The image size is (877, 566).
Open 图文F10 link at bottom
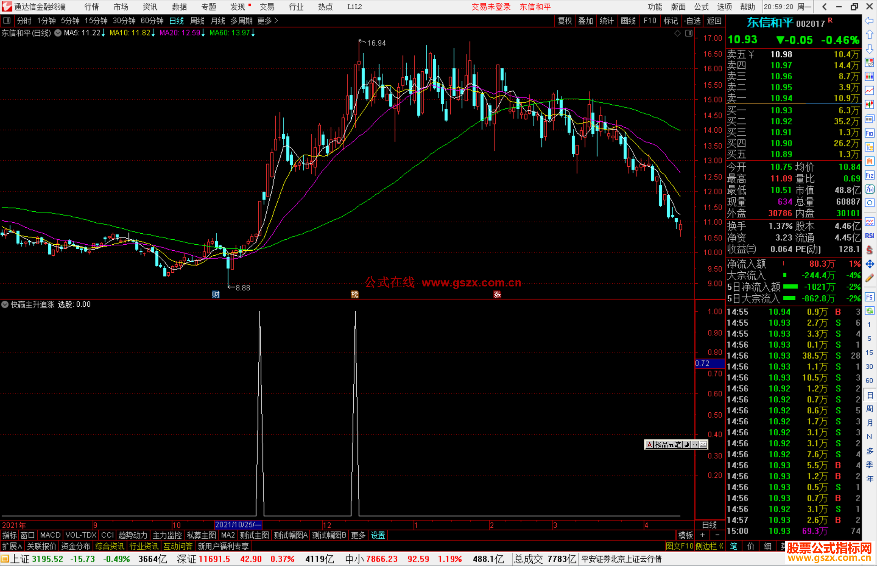coord(679,546)
